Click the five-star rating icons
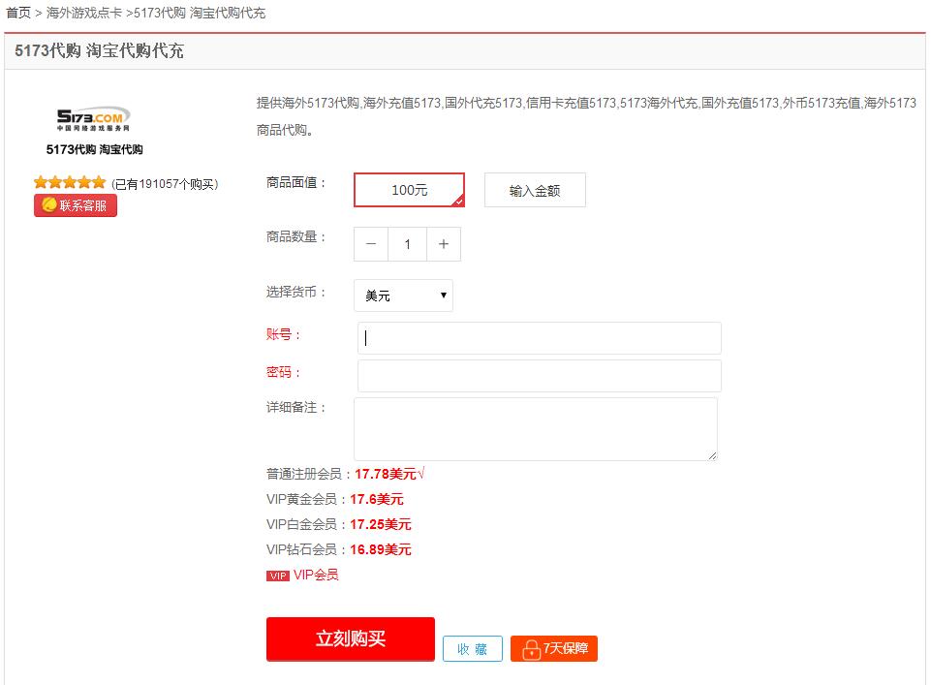 coord(70,182)
